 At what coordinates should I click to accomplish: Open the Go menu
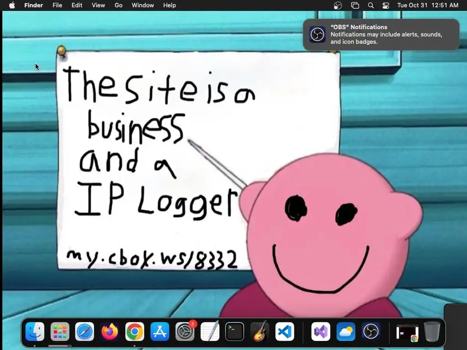[119, 5]
